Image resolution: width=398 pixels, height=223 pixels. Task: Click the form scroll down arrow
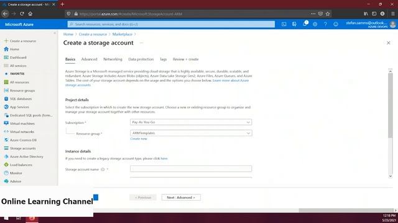pos(391,176)
